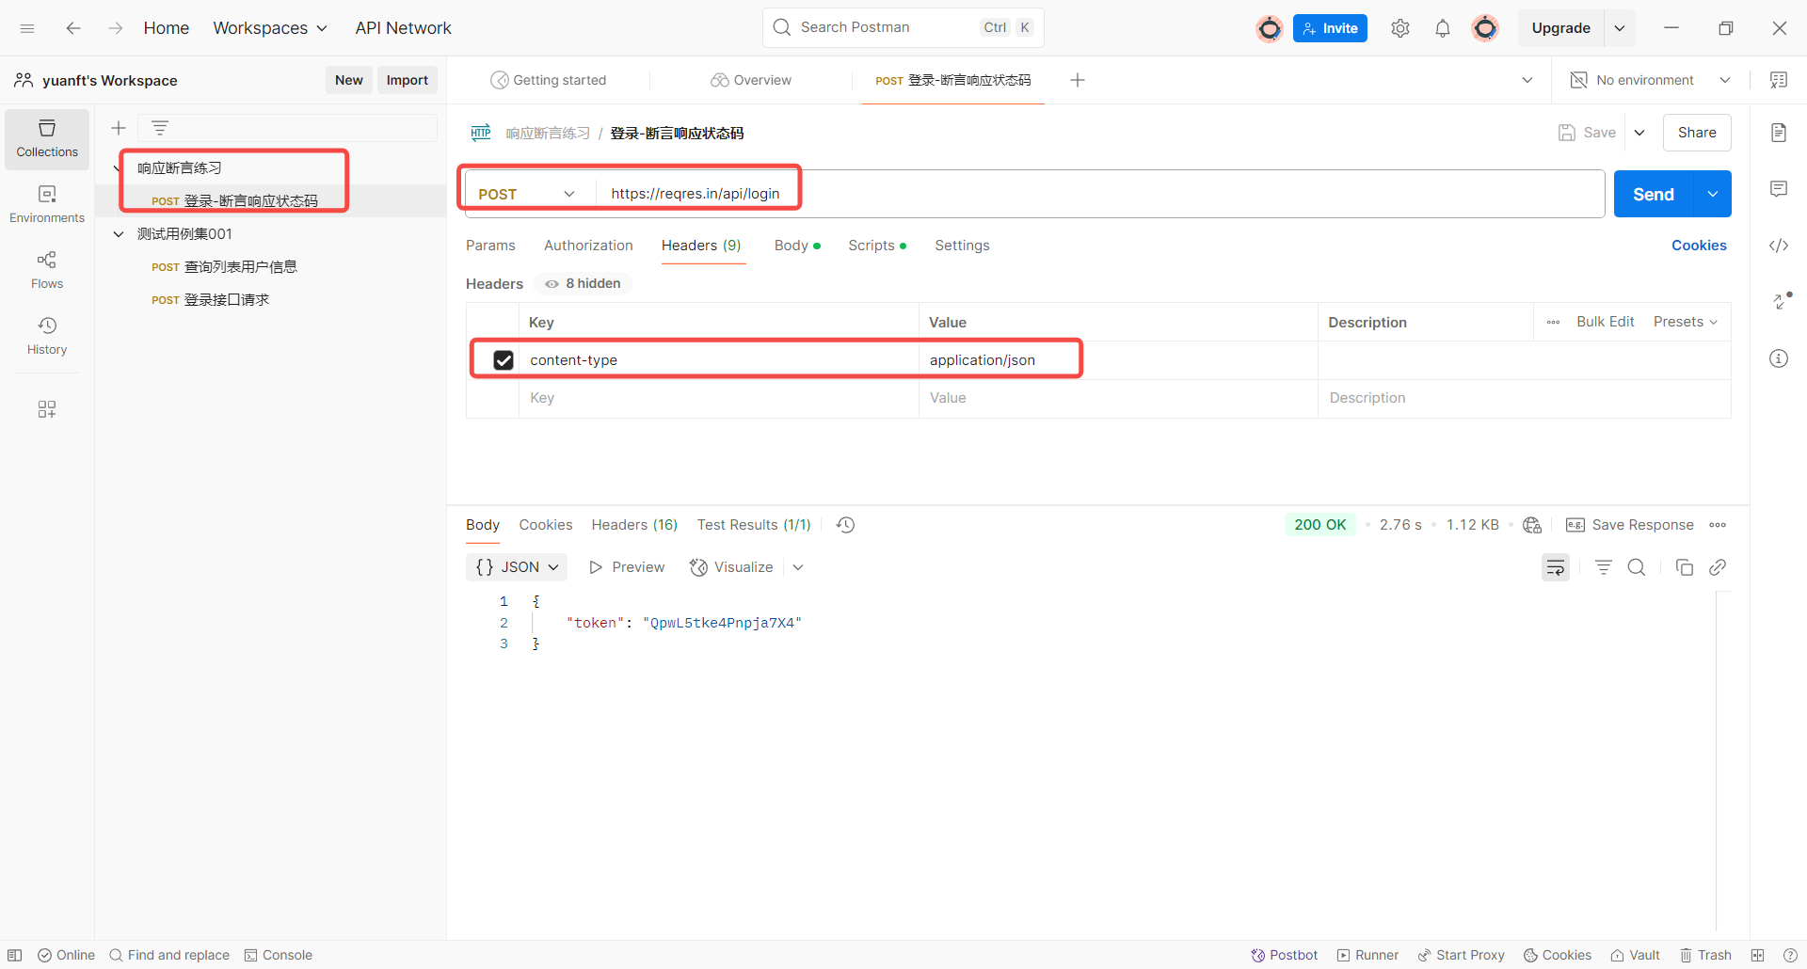Switch to the request Body tab

pos(797,246)
